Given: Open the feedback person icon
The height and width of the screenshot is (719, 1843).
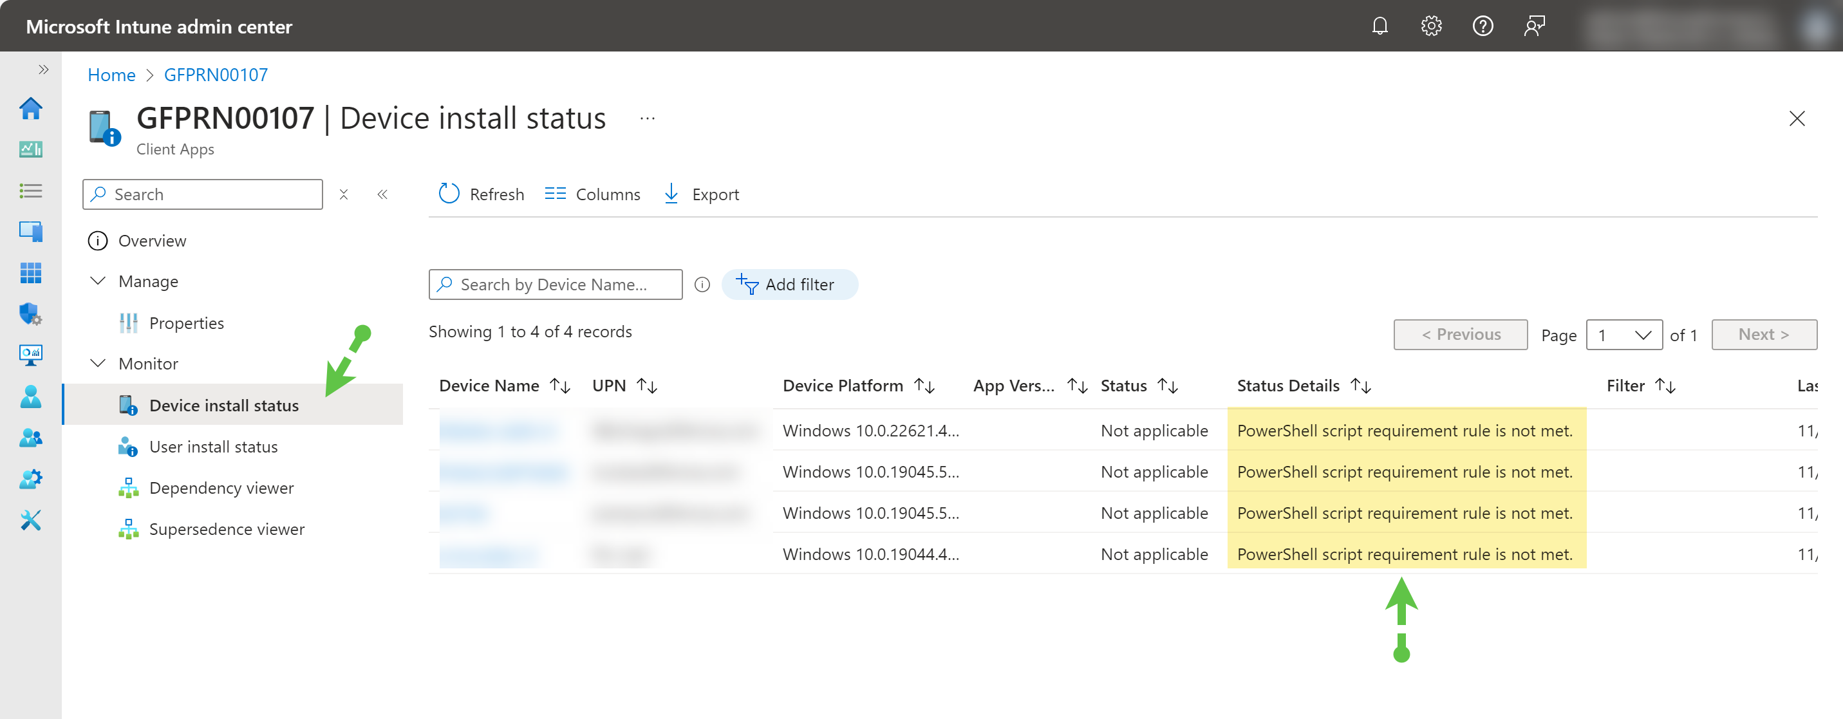Looking at the screenshot, I should pos(1534,26).
